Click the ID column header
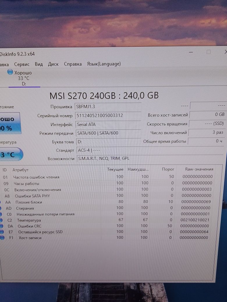Screen dimensions: 227x302 5,170
